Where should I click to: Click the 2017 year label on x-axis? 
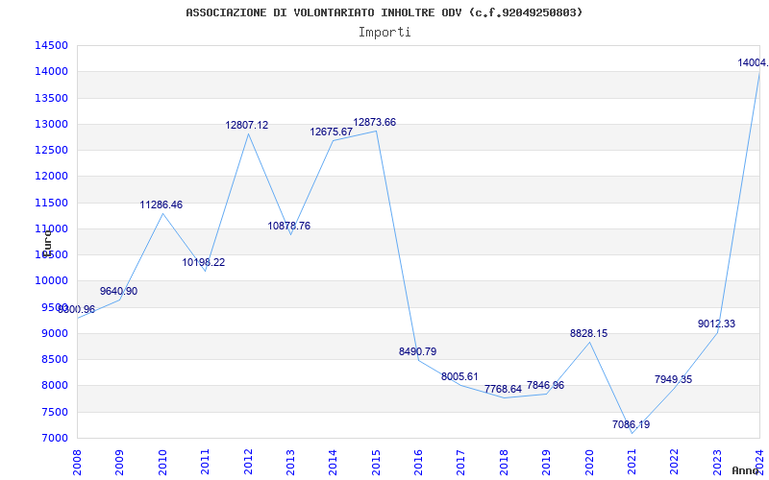tap(461, 462)
